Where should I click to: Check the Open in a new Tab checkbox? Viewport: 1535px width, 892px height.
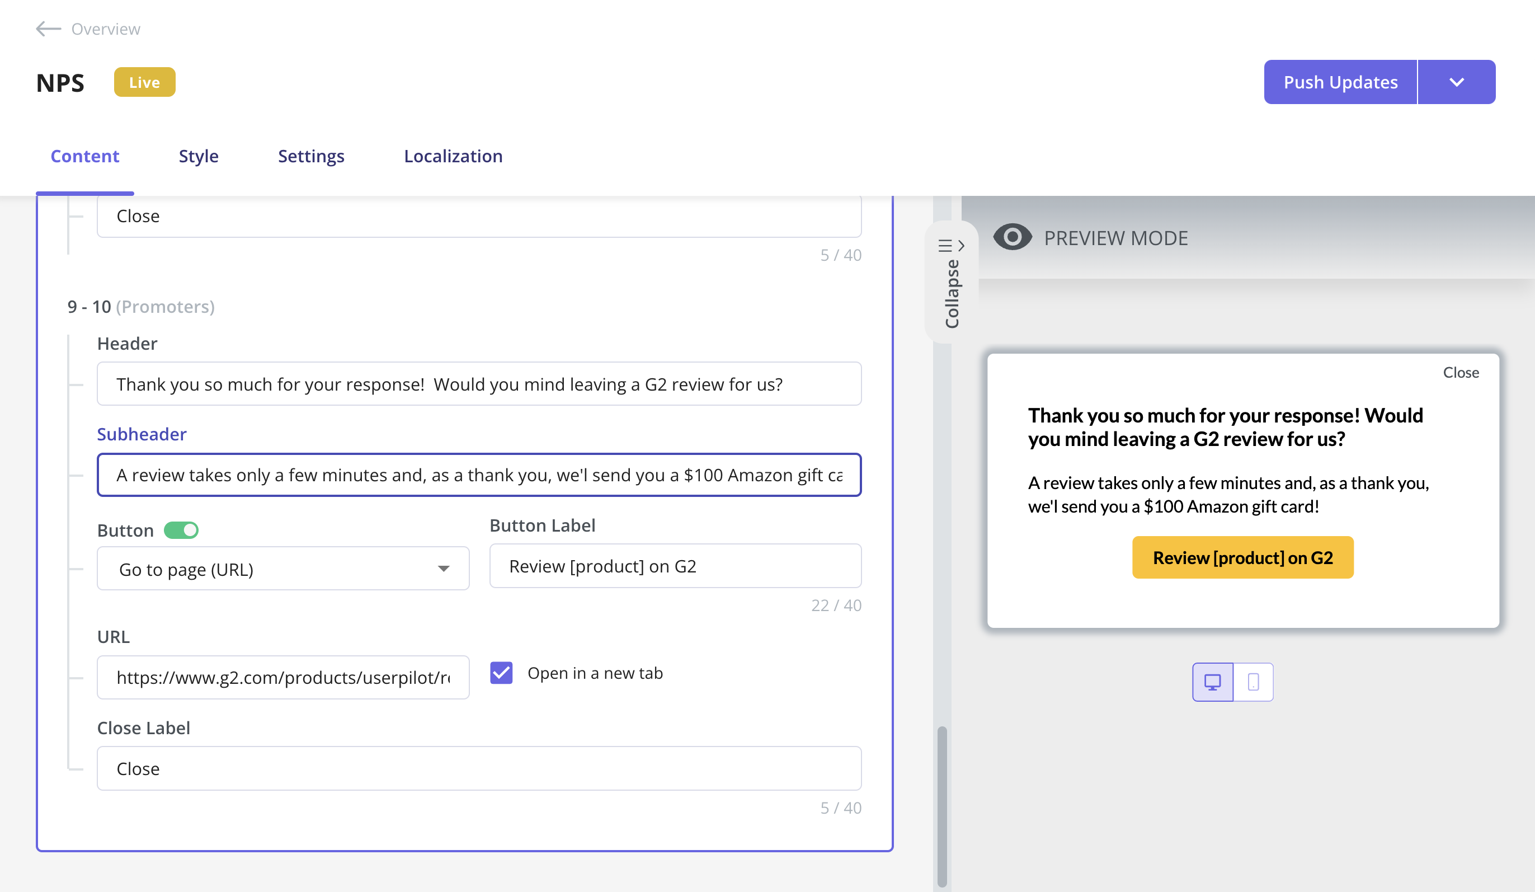pyautogui.click(x=501, y=672)
